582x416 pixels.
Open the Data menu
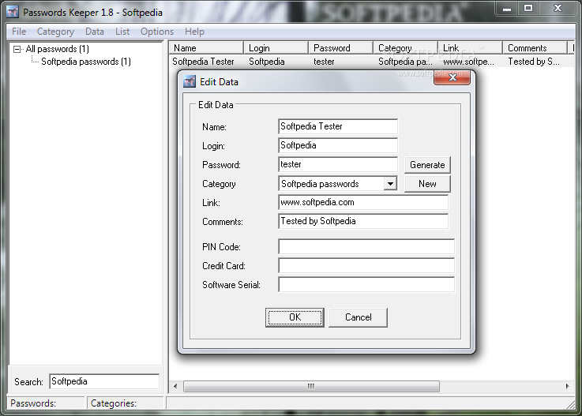coord(94,32)
